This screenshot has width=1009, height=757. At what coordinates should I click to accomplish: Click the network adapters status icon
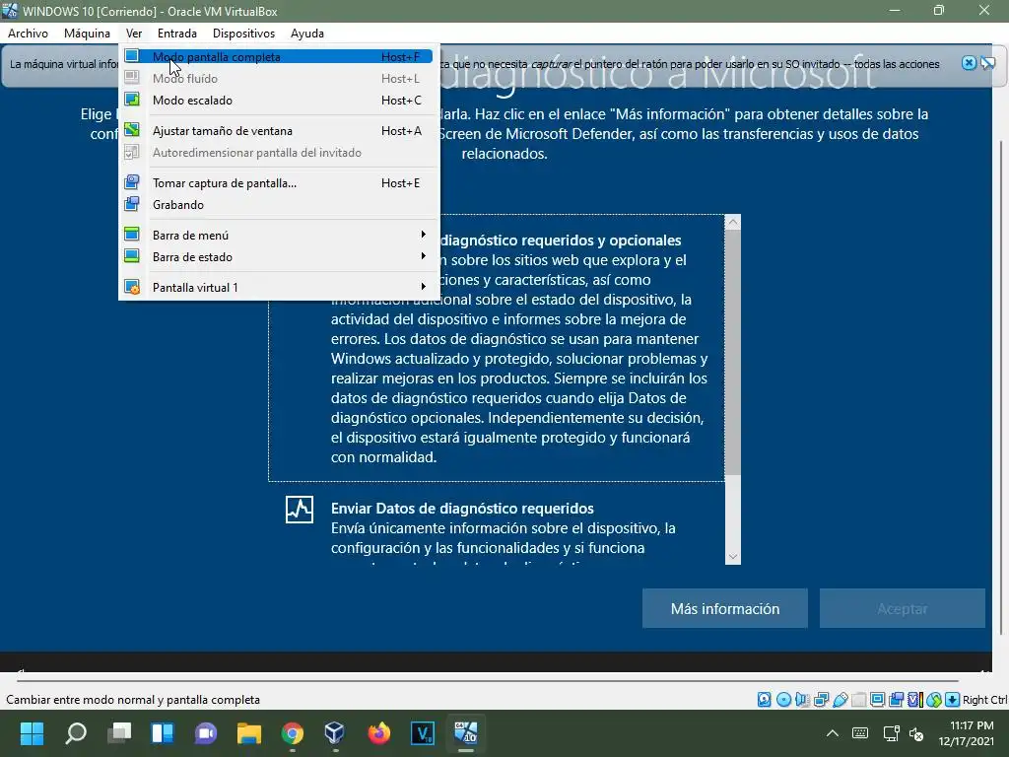[821, 700]
